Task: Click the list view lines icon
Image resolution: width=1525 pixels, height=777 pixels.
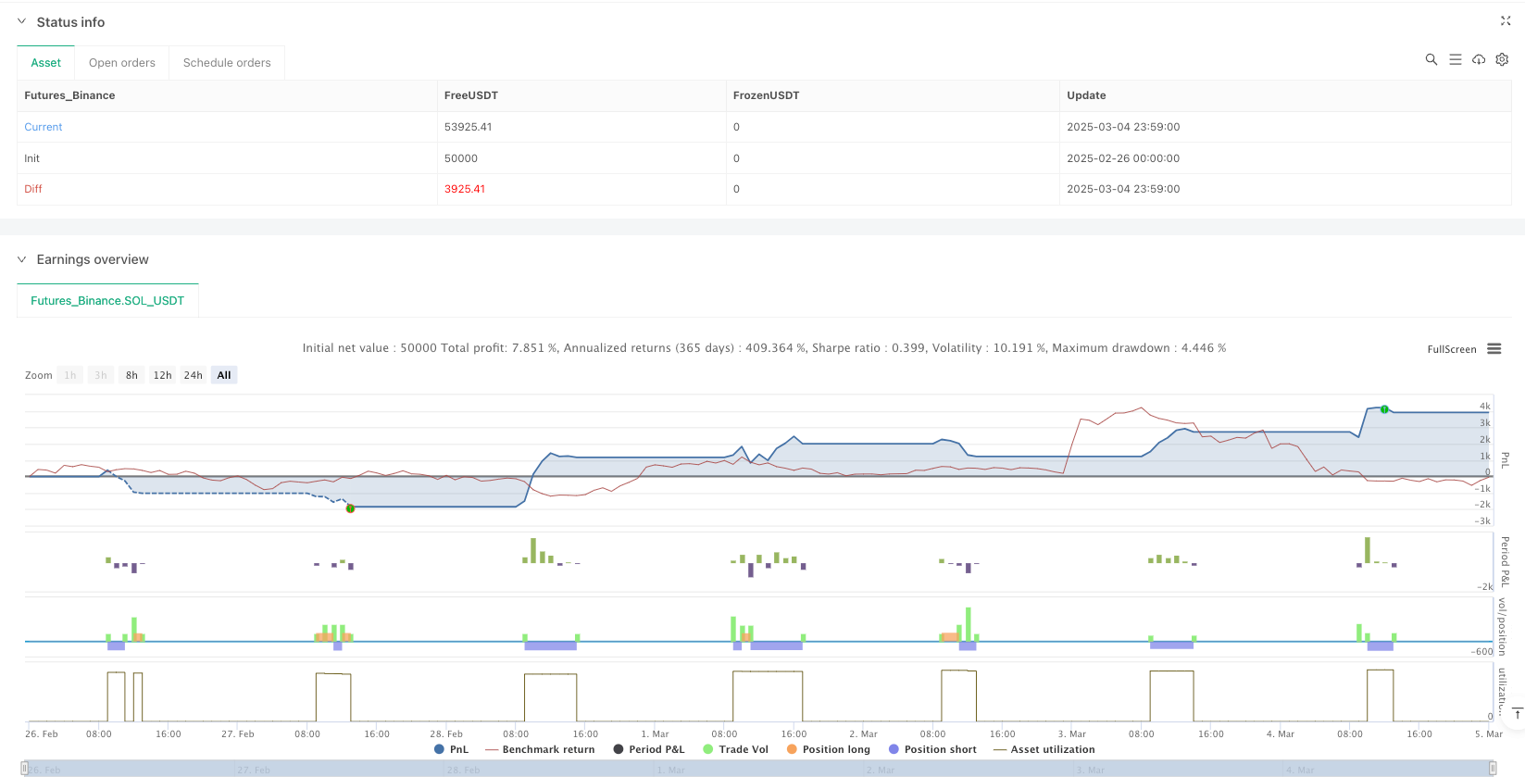Action: pyautogui.click(x=1455, y=59)
